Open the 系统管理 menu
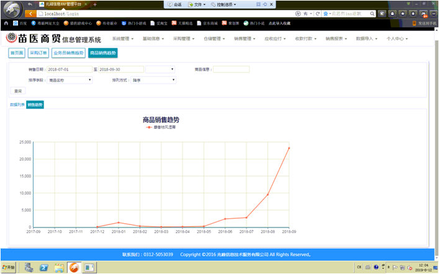 click(123, 38)
